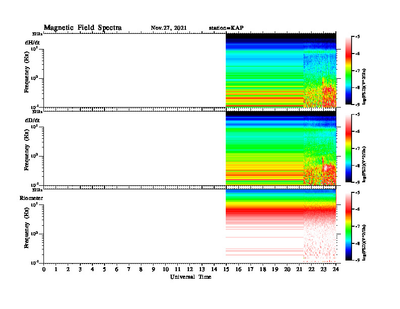Click hour tick label "18" on time axis
The image size is (400, 309).
[x=263, y=270]
